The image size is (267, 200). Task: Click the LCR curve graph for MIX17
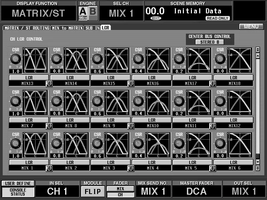tap(199, 60)
